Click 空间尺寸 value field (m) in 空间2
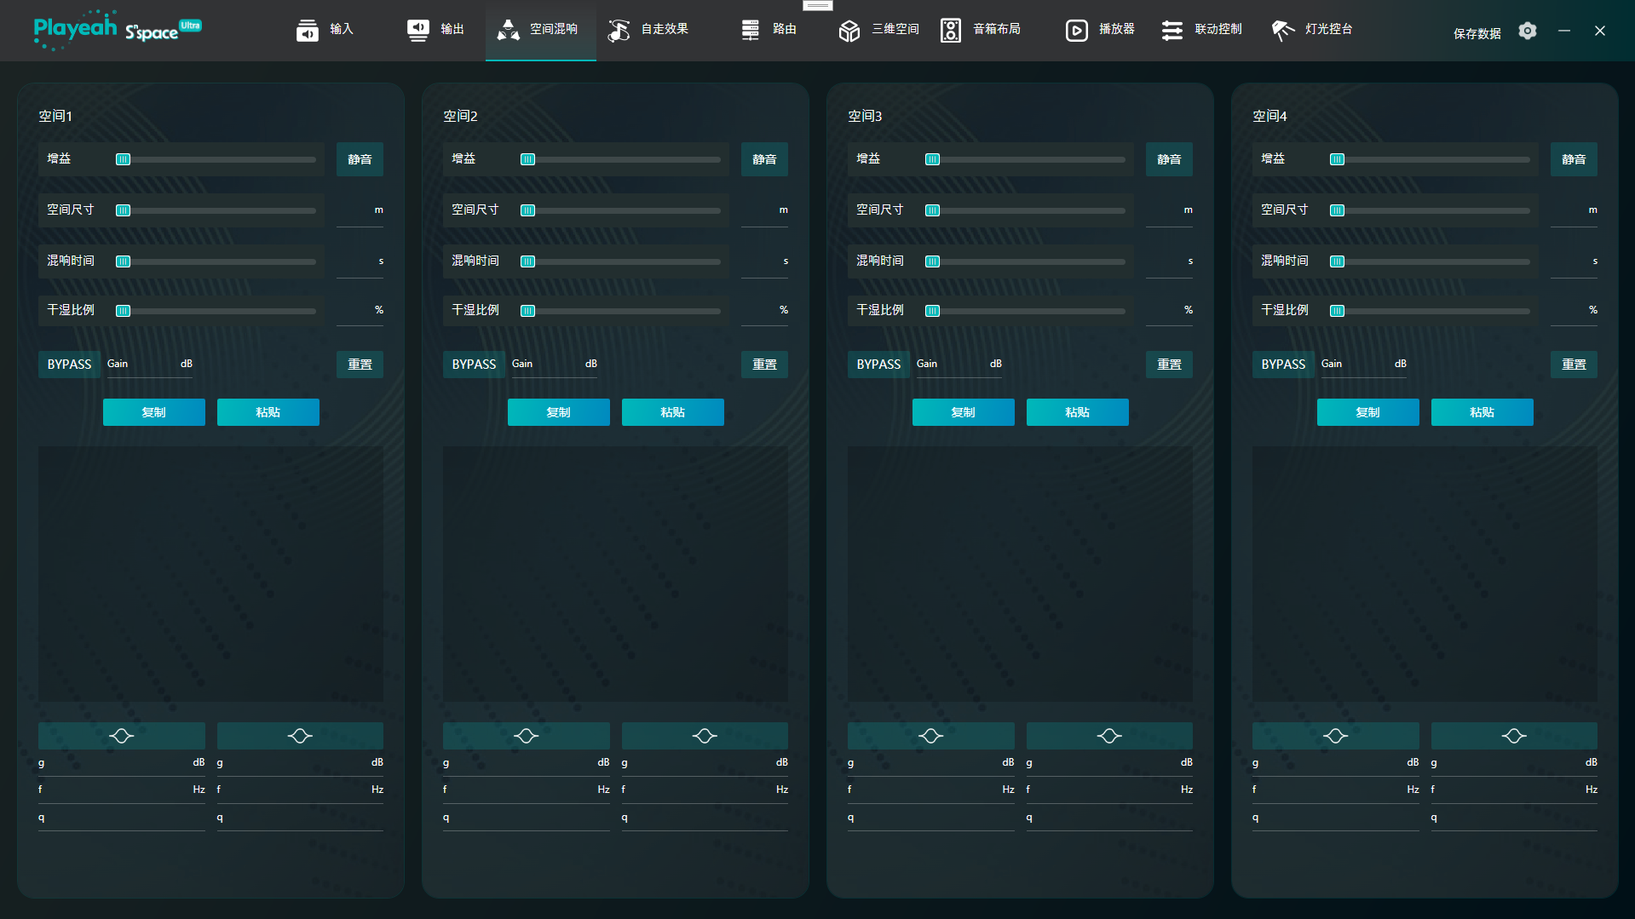This screenshot has width=1635, height=919. (764, 211)
